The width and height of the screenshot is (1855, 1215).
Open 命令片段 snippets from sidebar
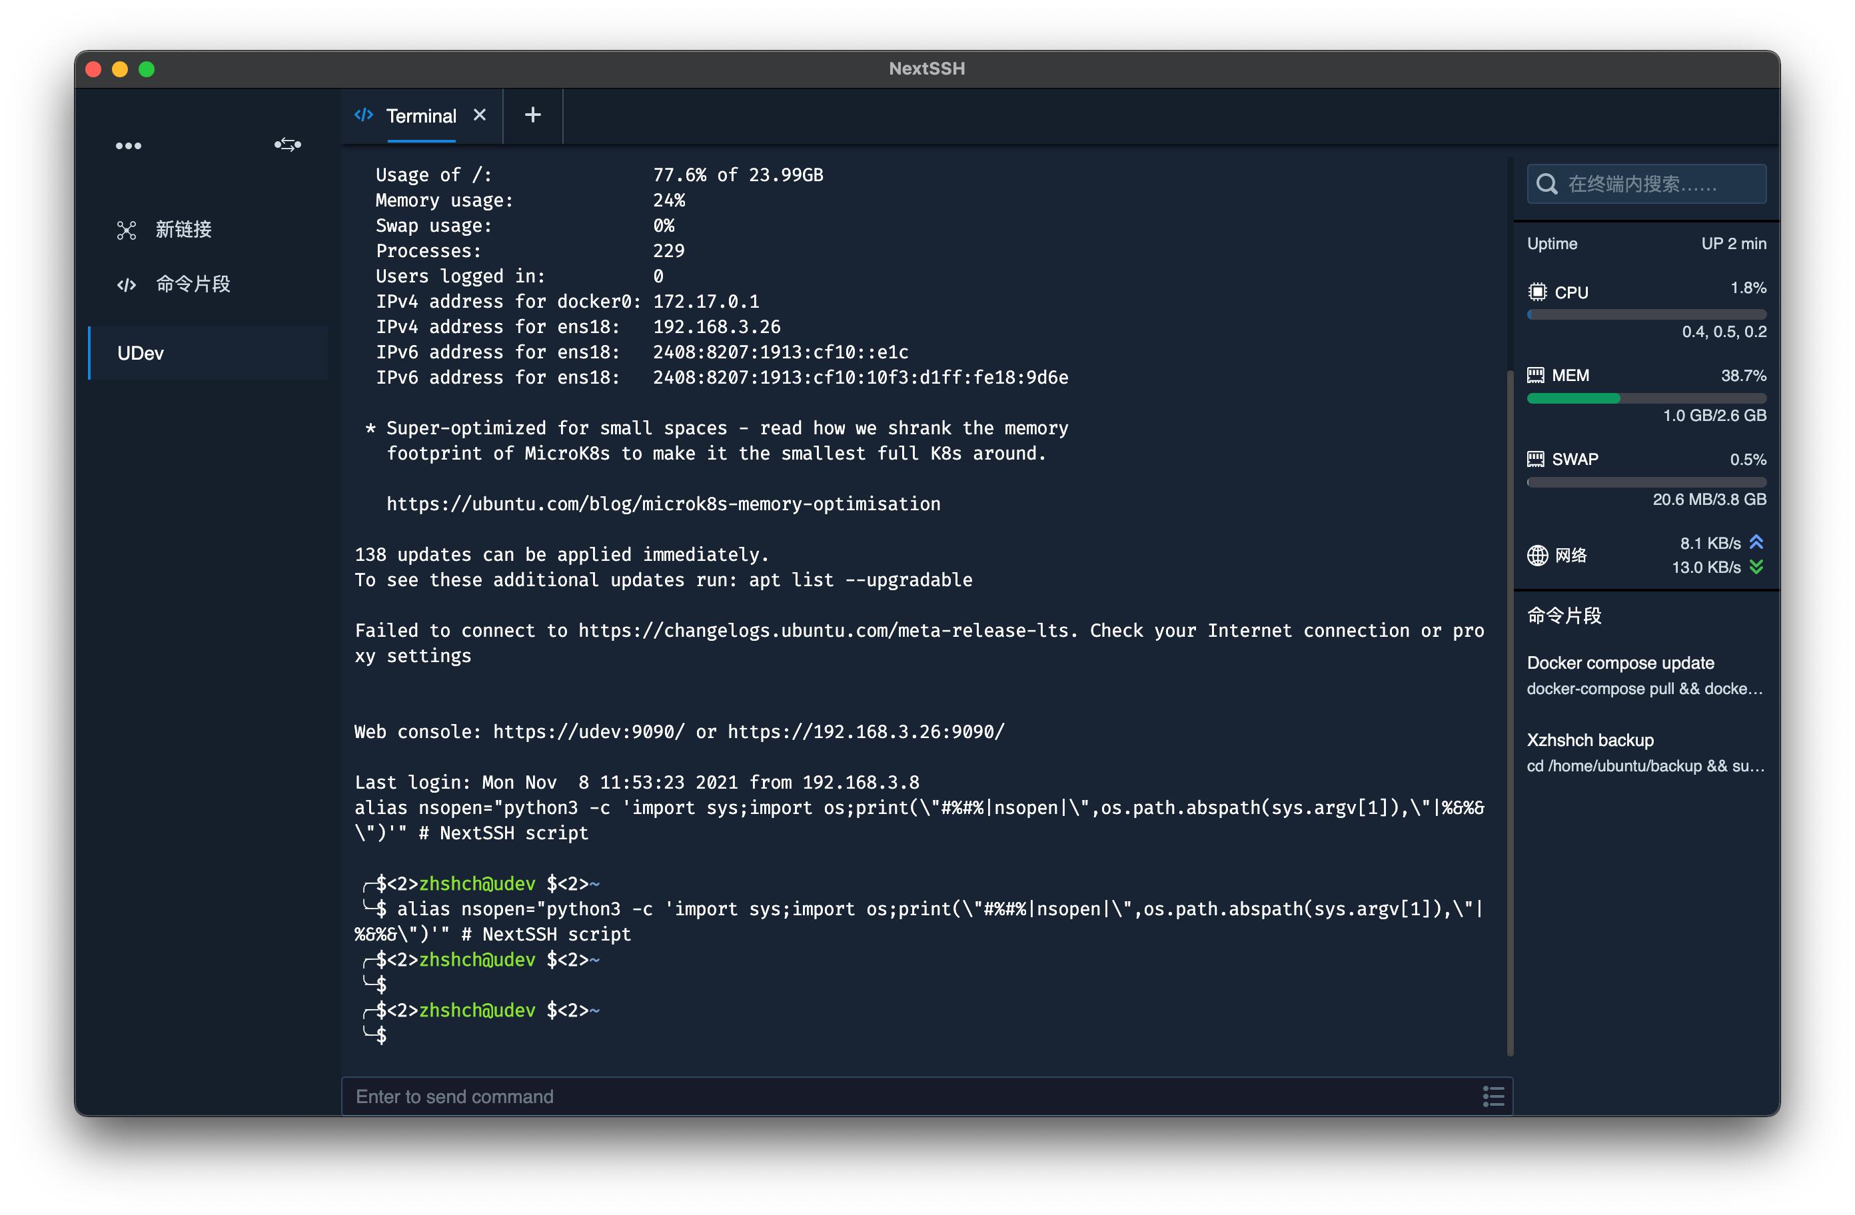(x=192, y=284)
